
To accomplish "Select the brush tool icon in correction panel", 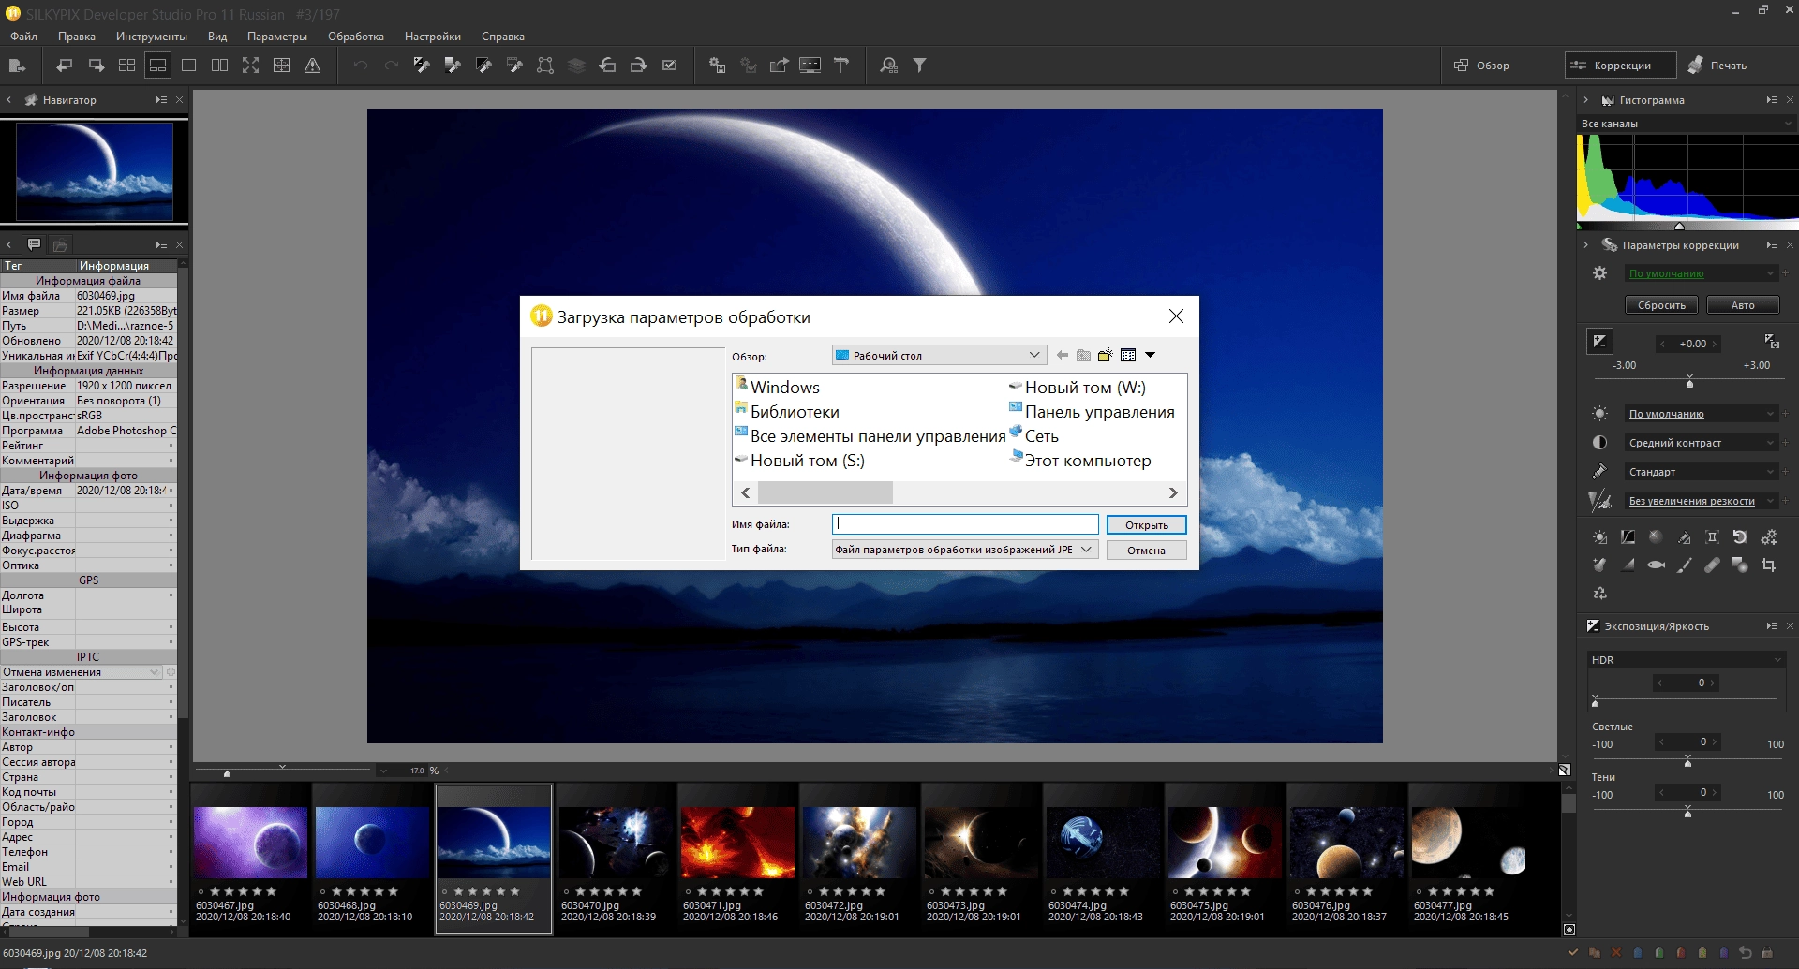I will point(1684,565).
